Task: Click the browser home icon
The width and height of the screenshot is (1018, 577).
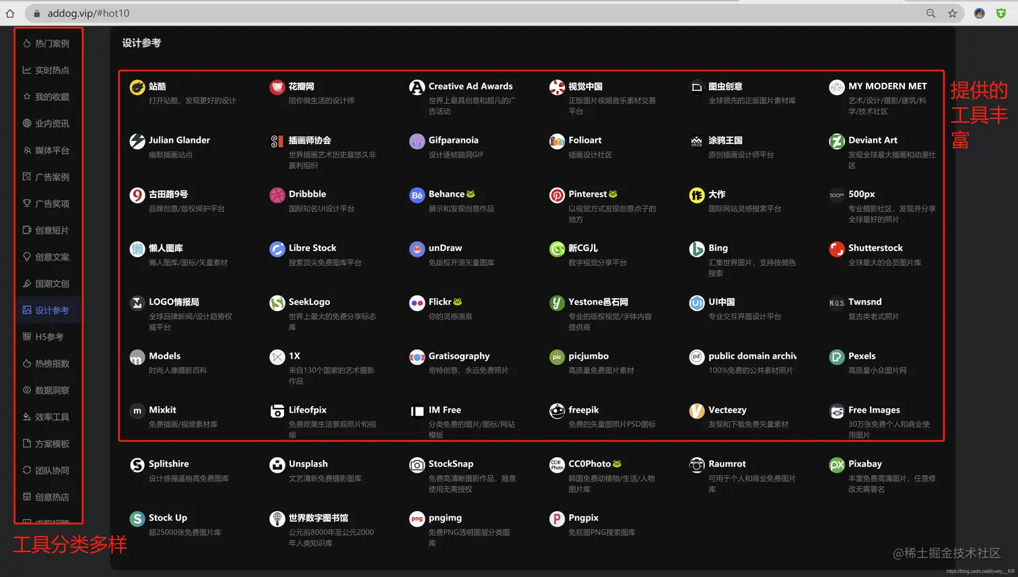Action: (9, 13)
